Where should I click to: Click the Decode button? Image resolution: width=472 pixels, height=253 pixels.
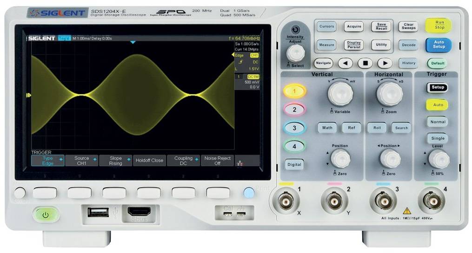(408, 45)
